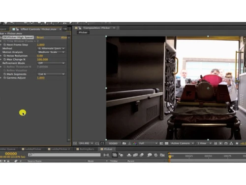This screenshot has width=246, height=185.
Task: Toggle the fast previews icon
Action: [220, 144]
